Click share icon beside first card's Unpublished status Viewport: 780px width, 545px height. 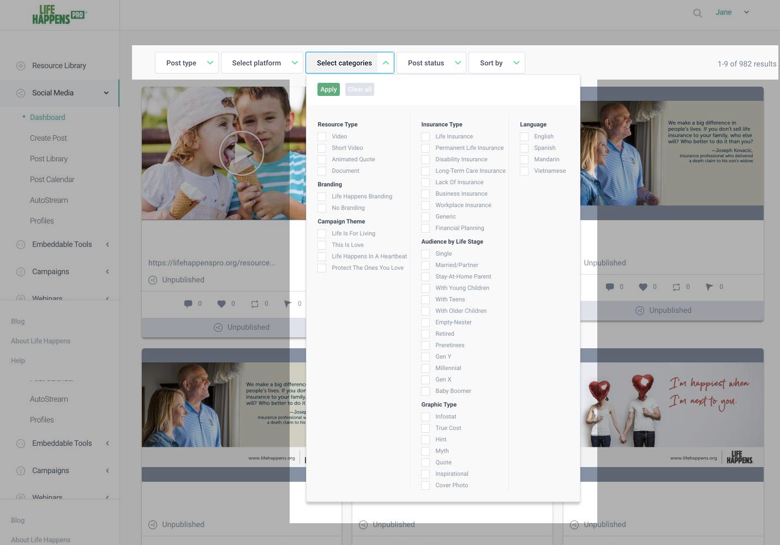click(x=153, y=280)
